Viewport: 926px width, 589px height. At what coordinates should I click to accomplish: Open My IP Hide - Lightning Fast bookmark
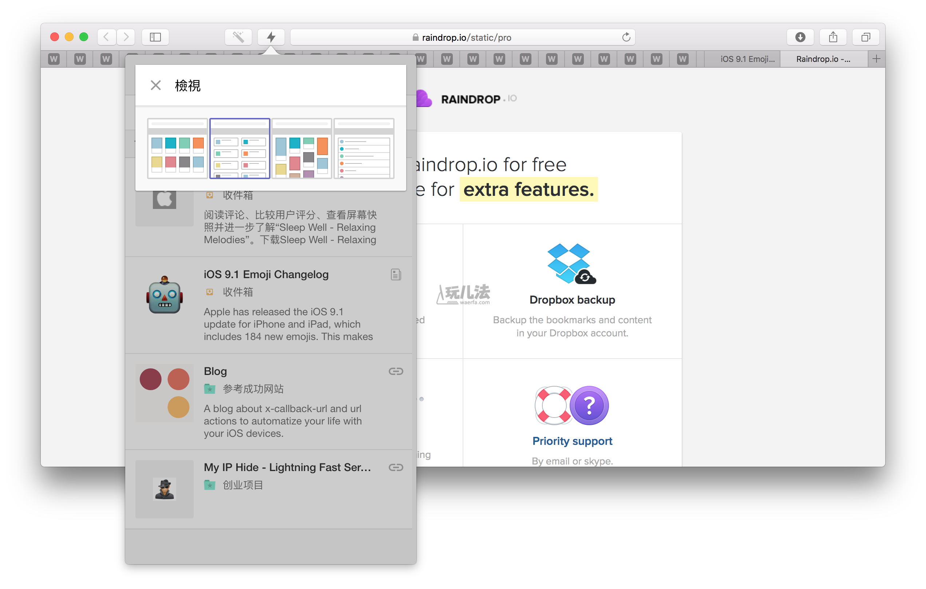coord(287,467)
